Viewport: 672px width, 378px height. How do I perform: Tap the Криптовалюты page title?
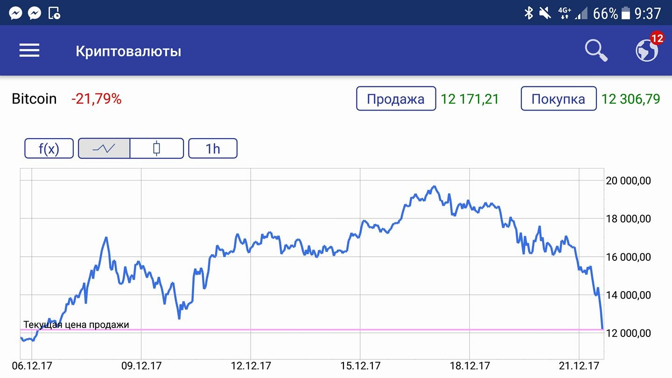pos(128,51)
